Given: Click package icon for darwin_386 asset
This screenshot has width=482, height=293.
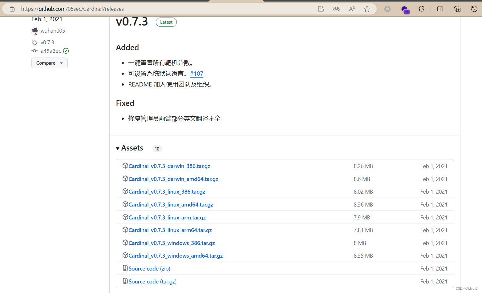Looking at the screenshot, I should point(125,166).
